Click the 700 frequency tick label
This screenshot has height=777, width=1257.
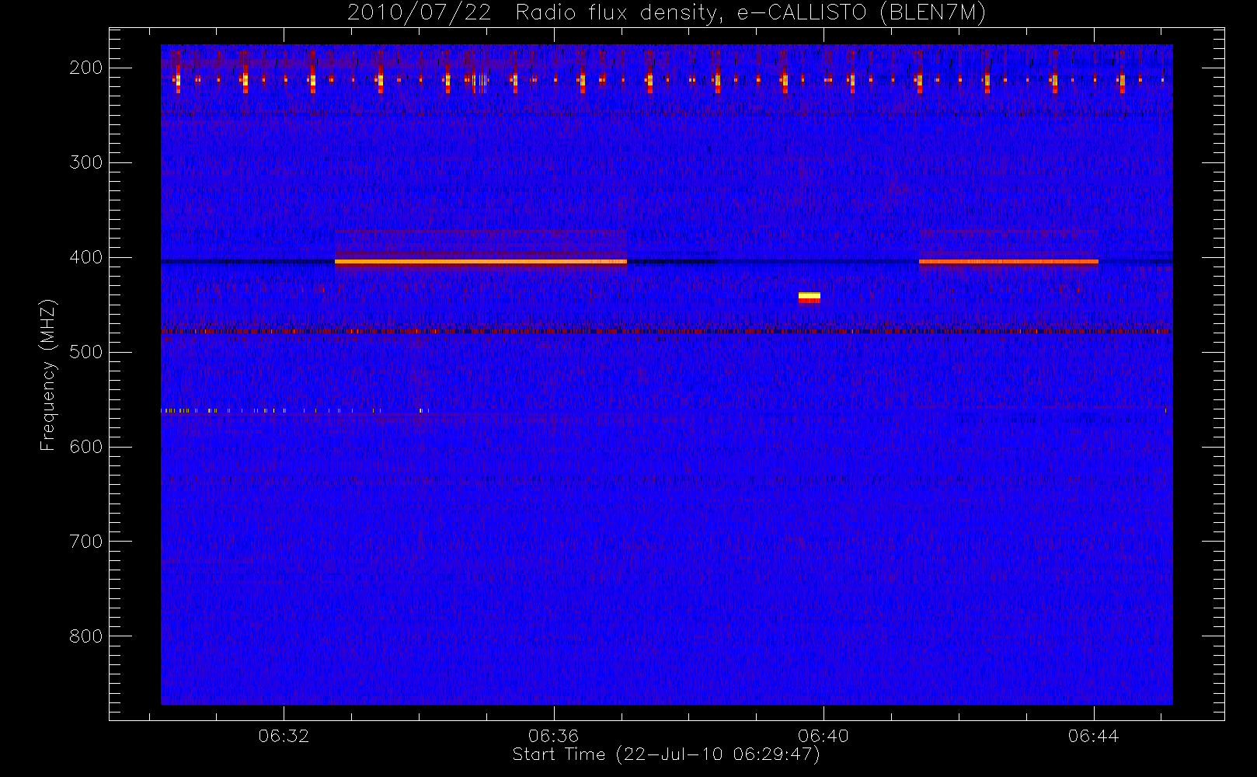point(86,542)
